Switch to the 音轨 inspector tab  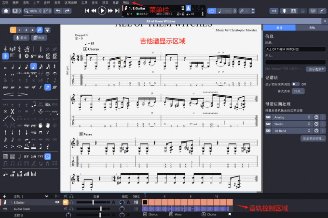pos(312,28)
